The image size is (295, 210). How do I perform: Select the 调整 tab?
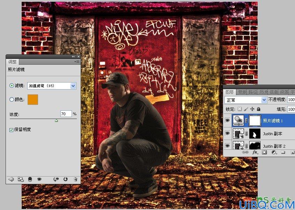pos(12,62)
